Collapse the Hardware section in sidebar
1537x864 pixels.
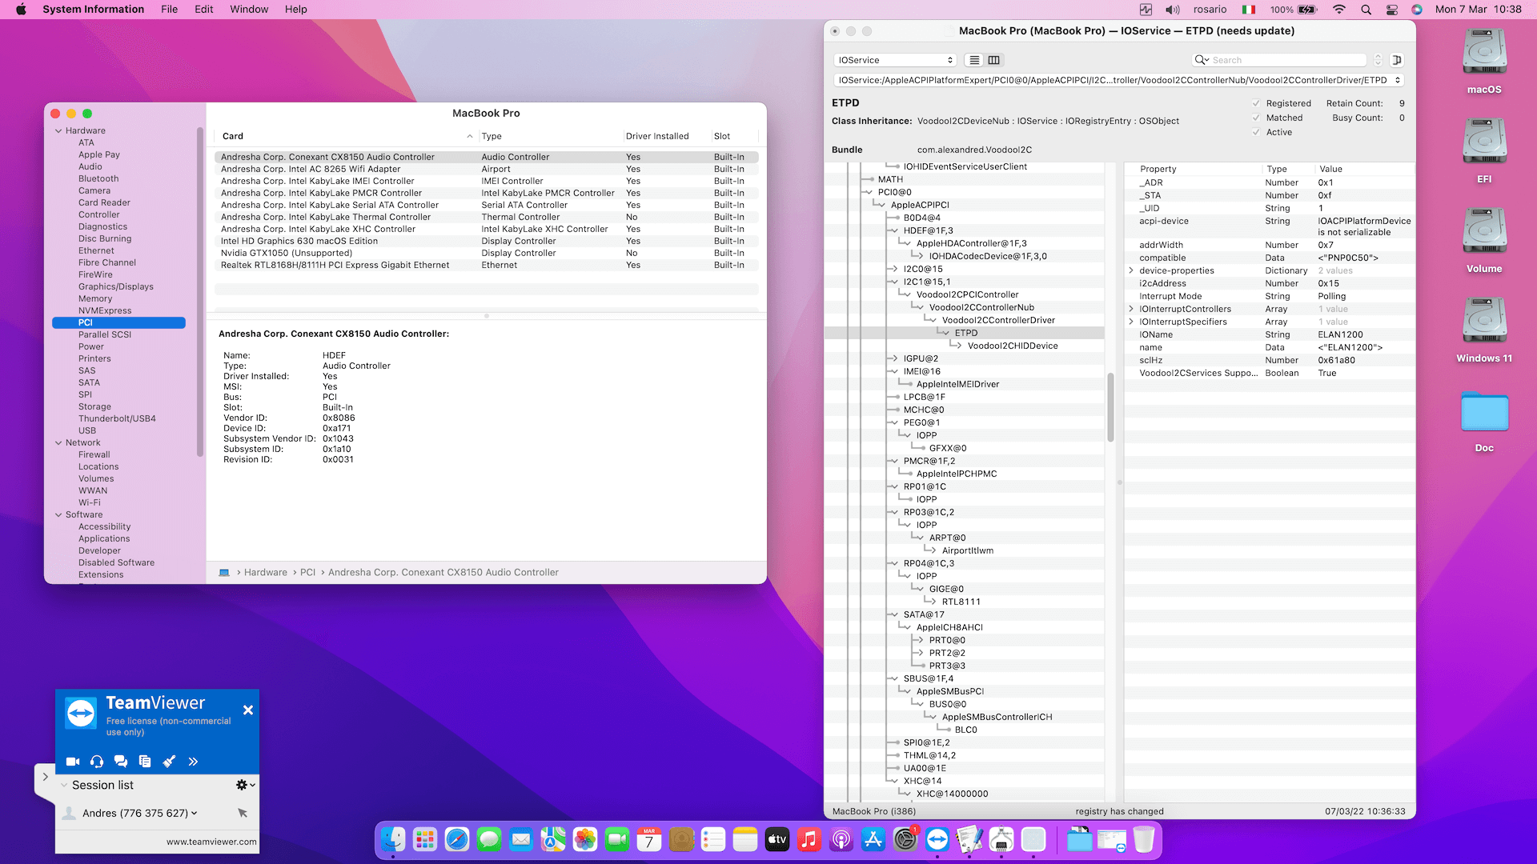coord(58,130)
